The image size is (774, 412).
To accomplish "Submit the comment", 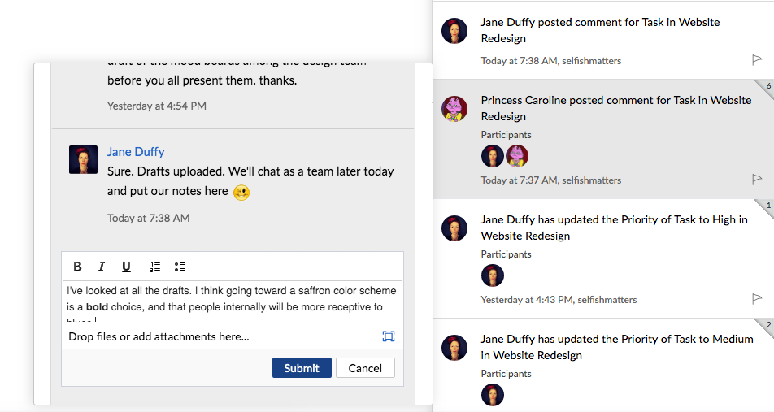I will click(302, 368).
